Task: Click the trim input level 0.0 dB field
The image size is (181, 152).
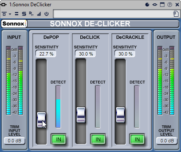Action: [x=15, y=141]
